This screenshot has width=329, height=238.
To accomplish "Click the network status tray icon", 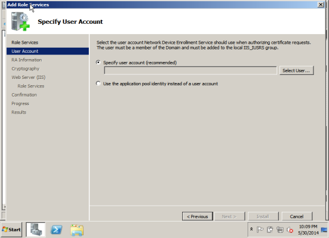I will pos(280,229).
